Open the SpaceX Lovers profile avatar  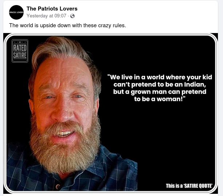click(x=16, y=12)
